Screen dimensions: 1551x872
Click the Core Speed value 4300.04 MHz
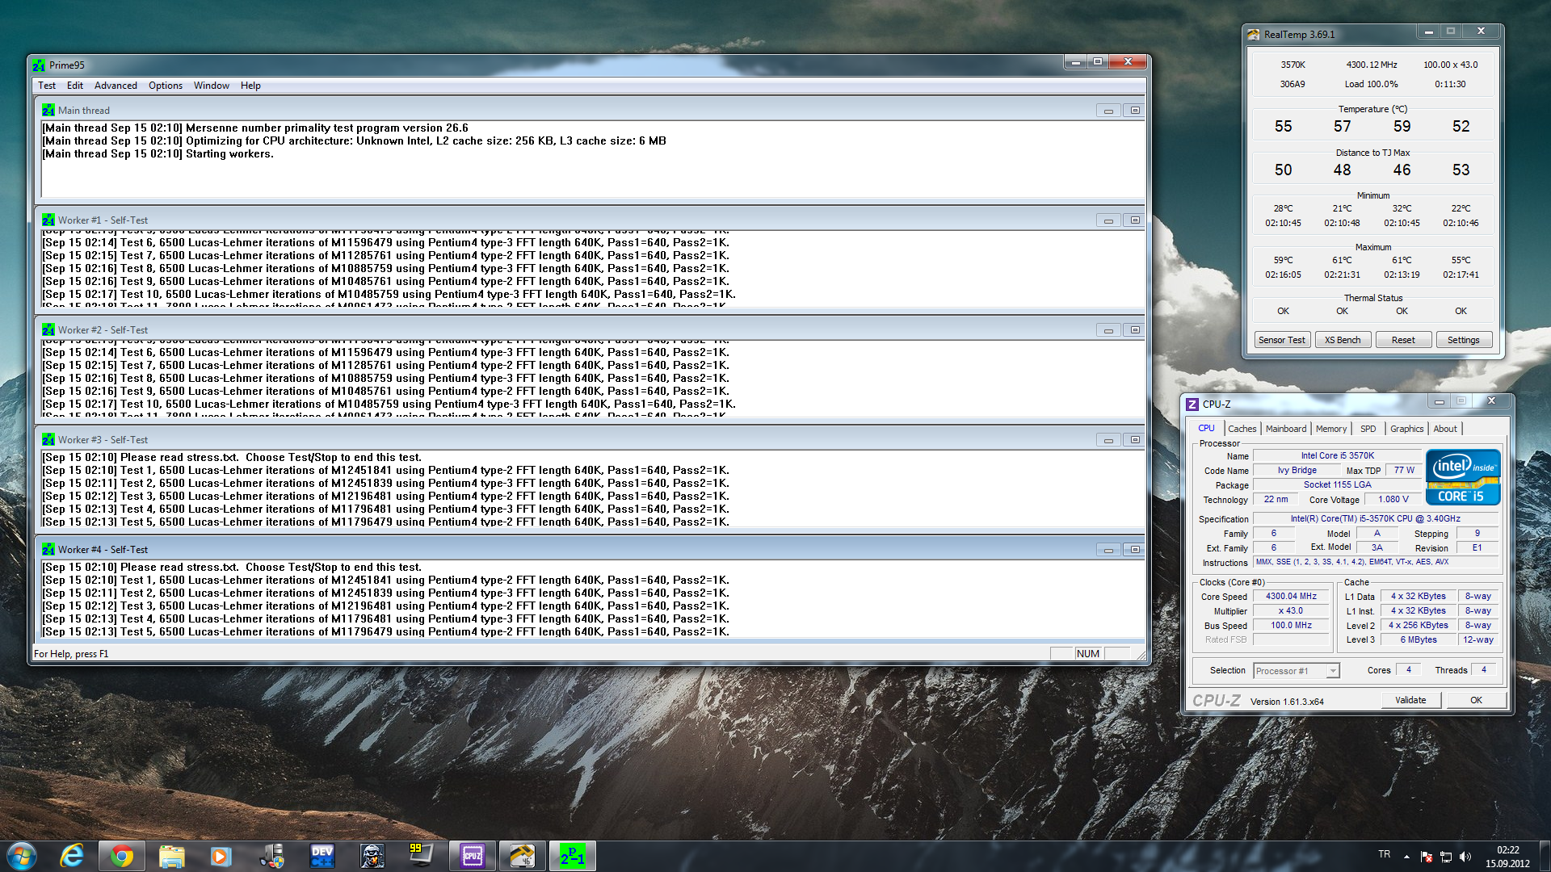point(1291,597)
